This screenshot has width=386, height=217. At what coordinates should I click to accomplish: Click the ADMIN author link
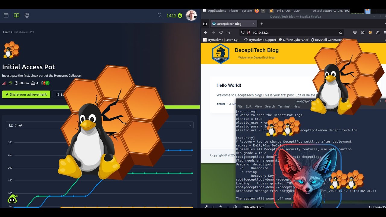click(221, 104)
